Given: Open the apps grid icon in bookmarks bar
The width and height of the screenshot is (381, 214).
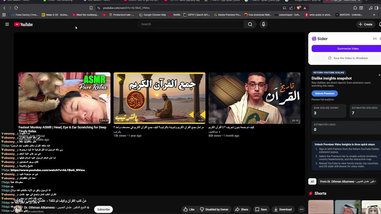Looking at the screenshot, I should pyautogui.click(x=4, y=15).
